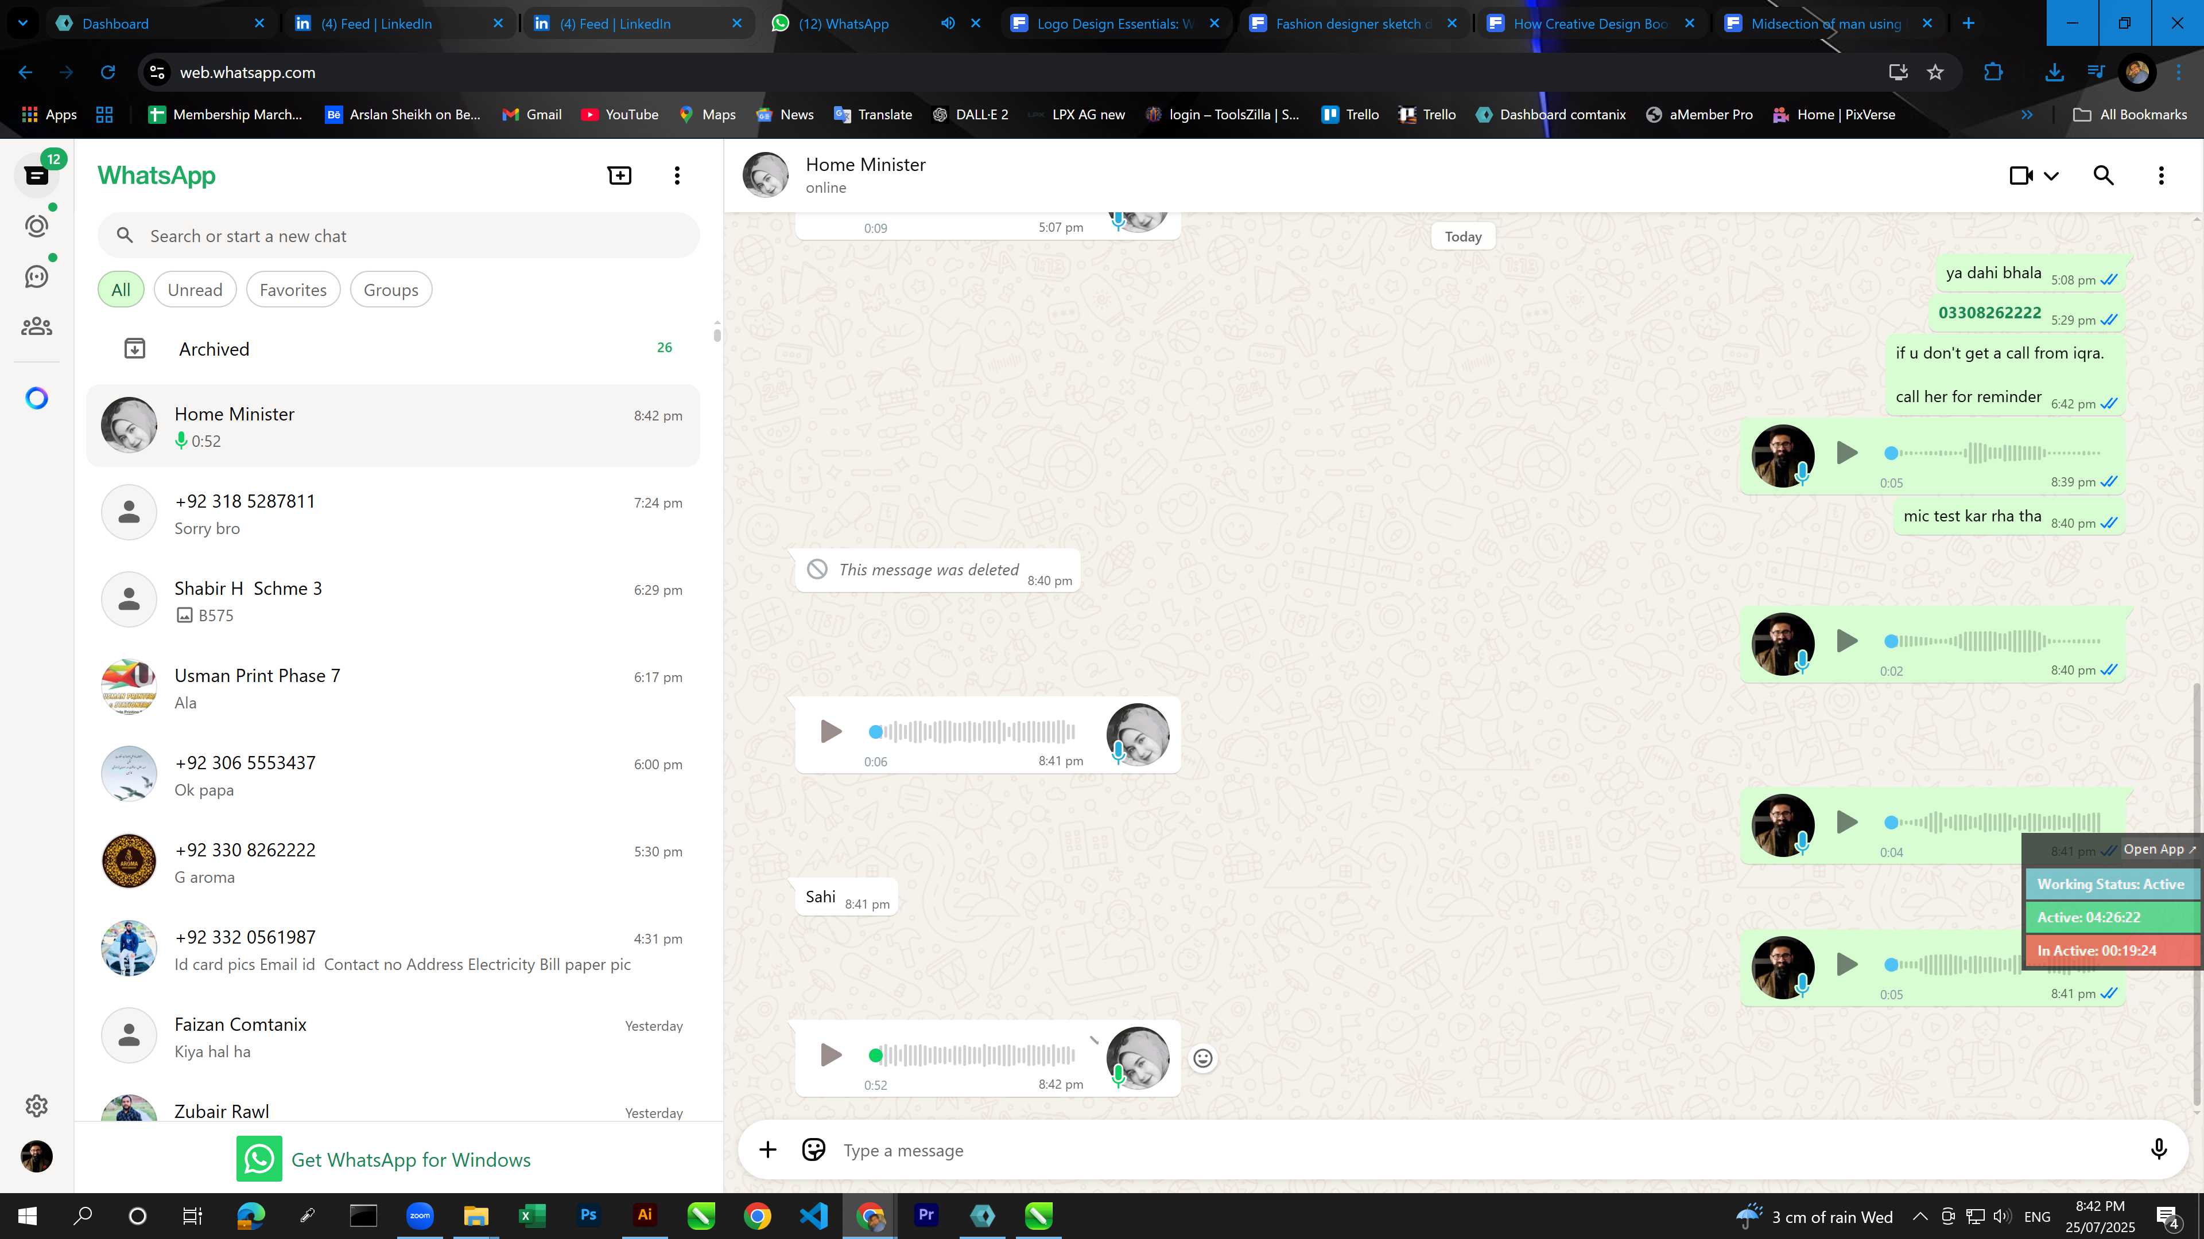Open WhatsApp settings gear icon

pyautogui.click(x=37, y=1105)
